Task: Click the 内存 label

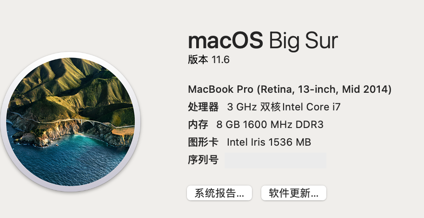Action: tap(198, 125)
